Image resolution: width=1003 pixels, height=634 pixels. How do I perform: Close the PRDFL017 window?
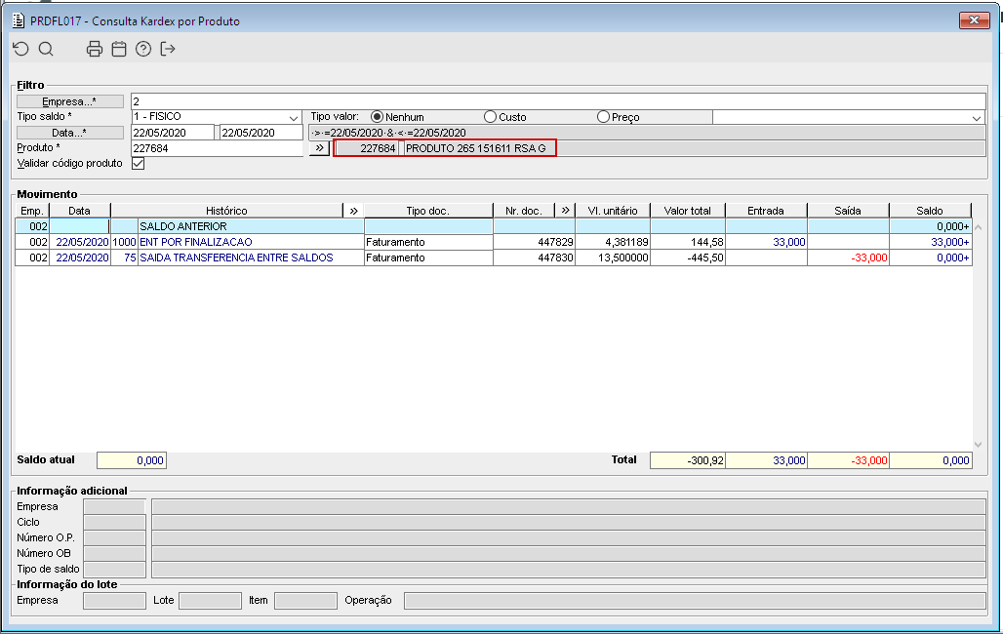974,20
